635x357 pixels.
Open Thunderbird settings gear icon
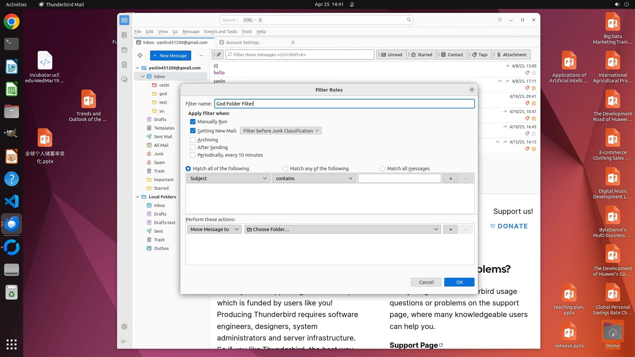pyautogui.click(x=124, y=327)
